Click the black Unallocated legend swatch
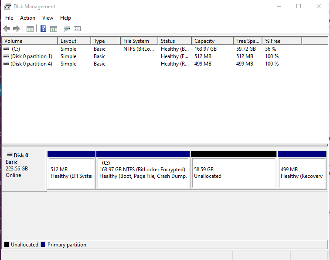The image size is (330, 260). 7,245
